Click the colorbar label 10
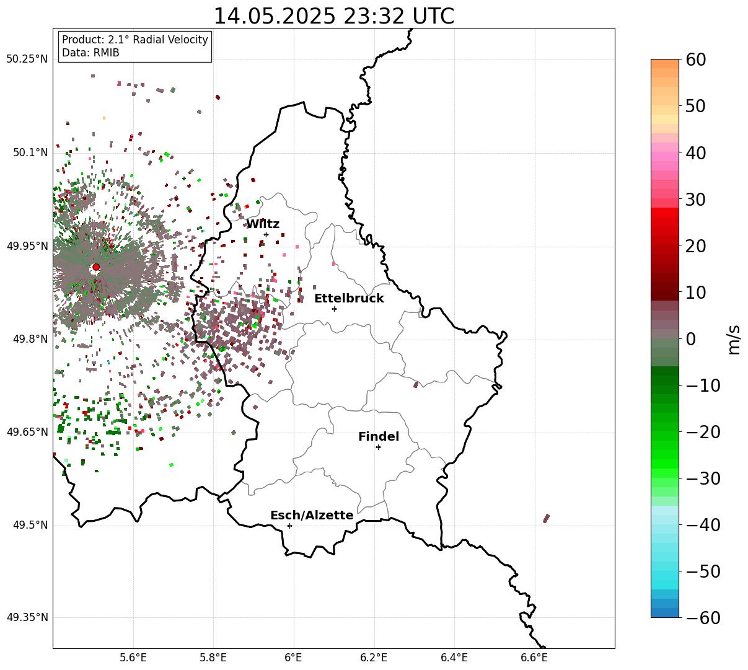 click(x=695, y=293)
